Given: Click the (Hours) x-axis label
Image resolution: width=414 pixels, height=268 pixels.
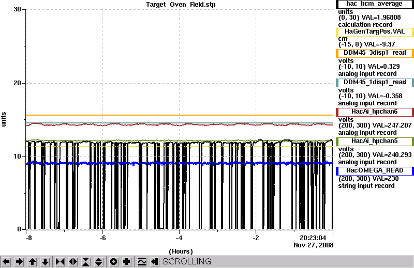Looking at the screenshot, I should 181,251.
